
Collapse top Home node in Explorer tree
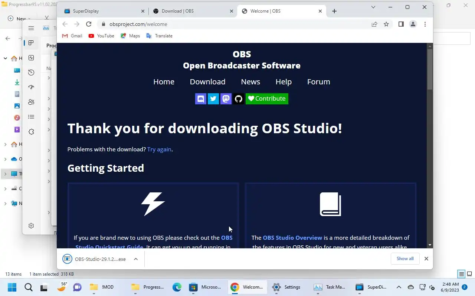[x=5, y=58]
